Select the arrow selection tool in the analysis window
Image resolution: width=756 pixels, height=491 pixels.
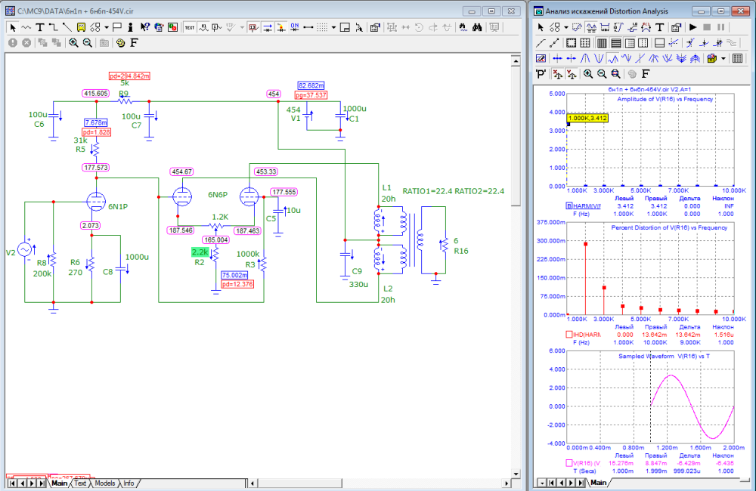click(x=541, y=26)
